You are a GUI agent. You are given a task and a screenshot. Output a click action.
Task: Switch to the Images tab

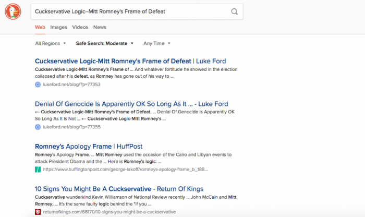(x=58, y=27)
